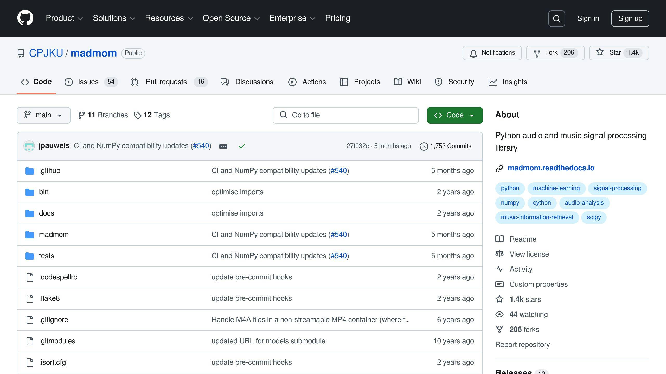Click the View license scale icon
This screenshot has height=374, width=666.
pyautogui.click(x=499, y=254)
